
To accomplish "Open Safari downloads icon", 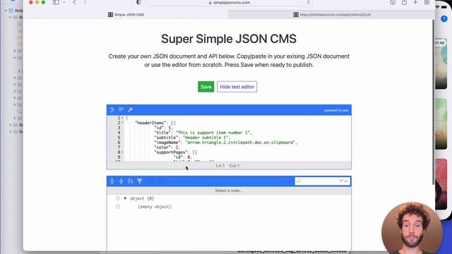I will [x=393, y=2].
